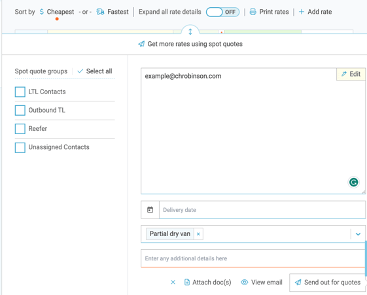The width and height of the screenshot is (367, 295).
Task: Click the Print rates printer icon
Action: coord(253,12)
